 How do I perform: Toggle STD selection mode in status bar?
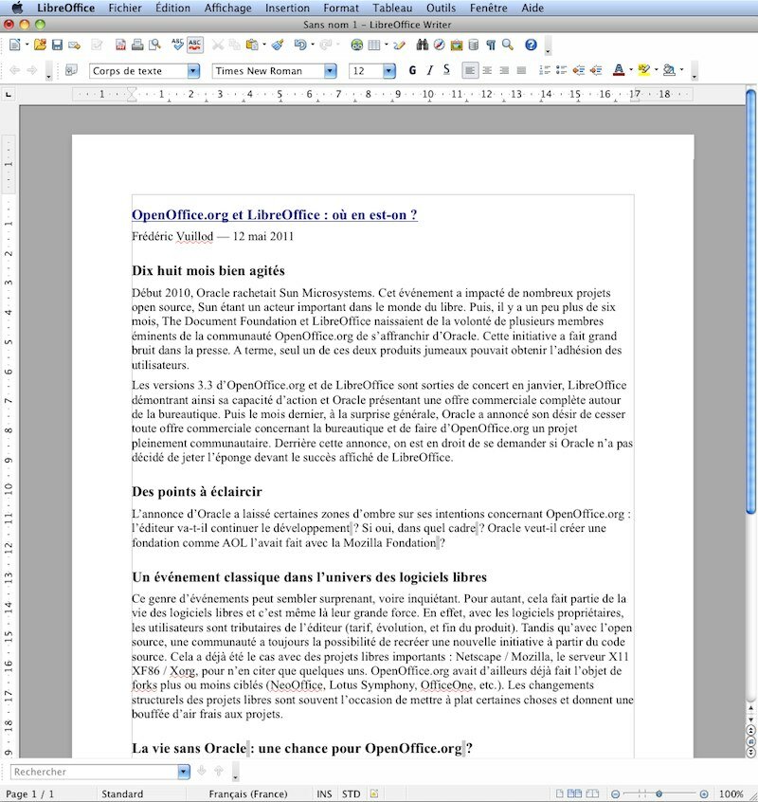coord(352,793)
